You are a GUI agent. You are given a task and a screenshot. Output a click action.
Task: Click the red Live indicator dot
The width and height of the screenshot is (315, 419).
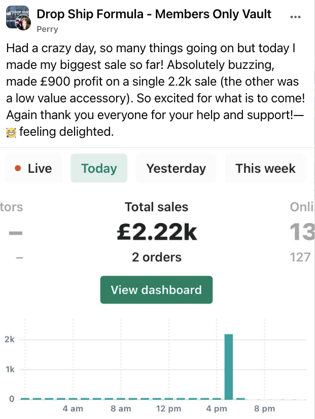tap(18, 168)
